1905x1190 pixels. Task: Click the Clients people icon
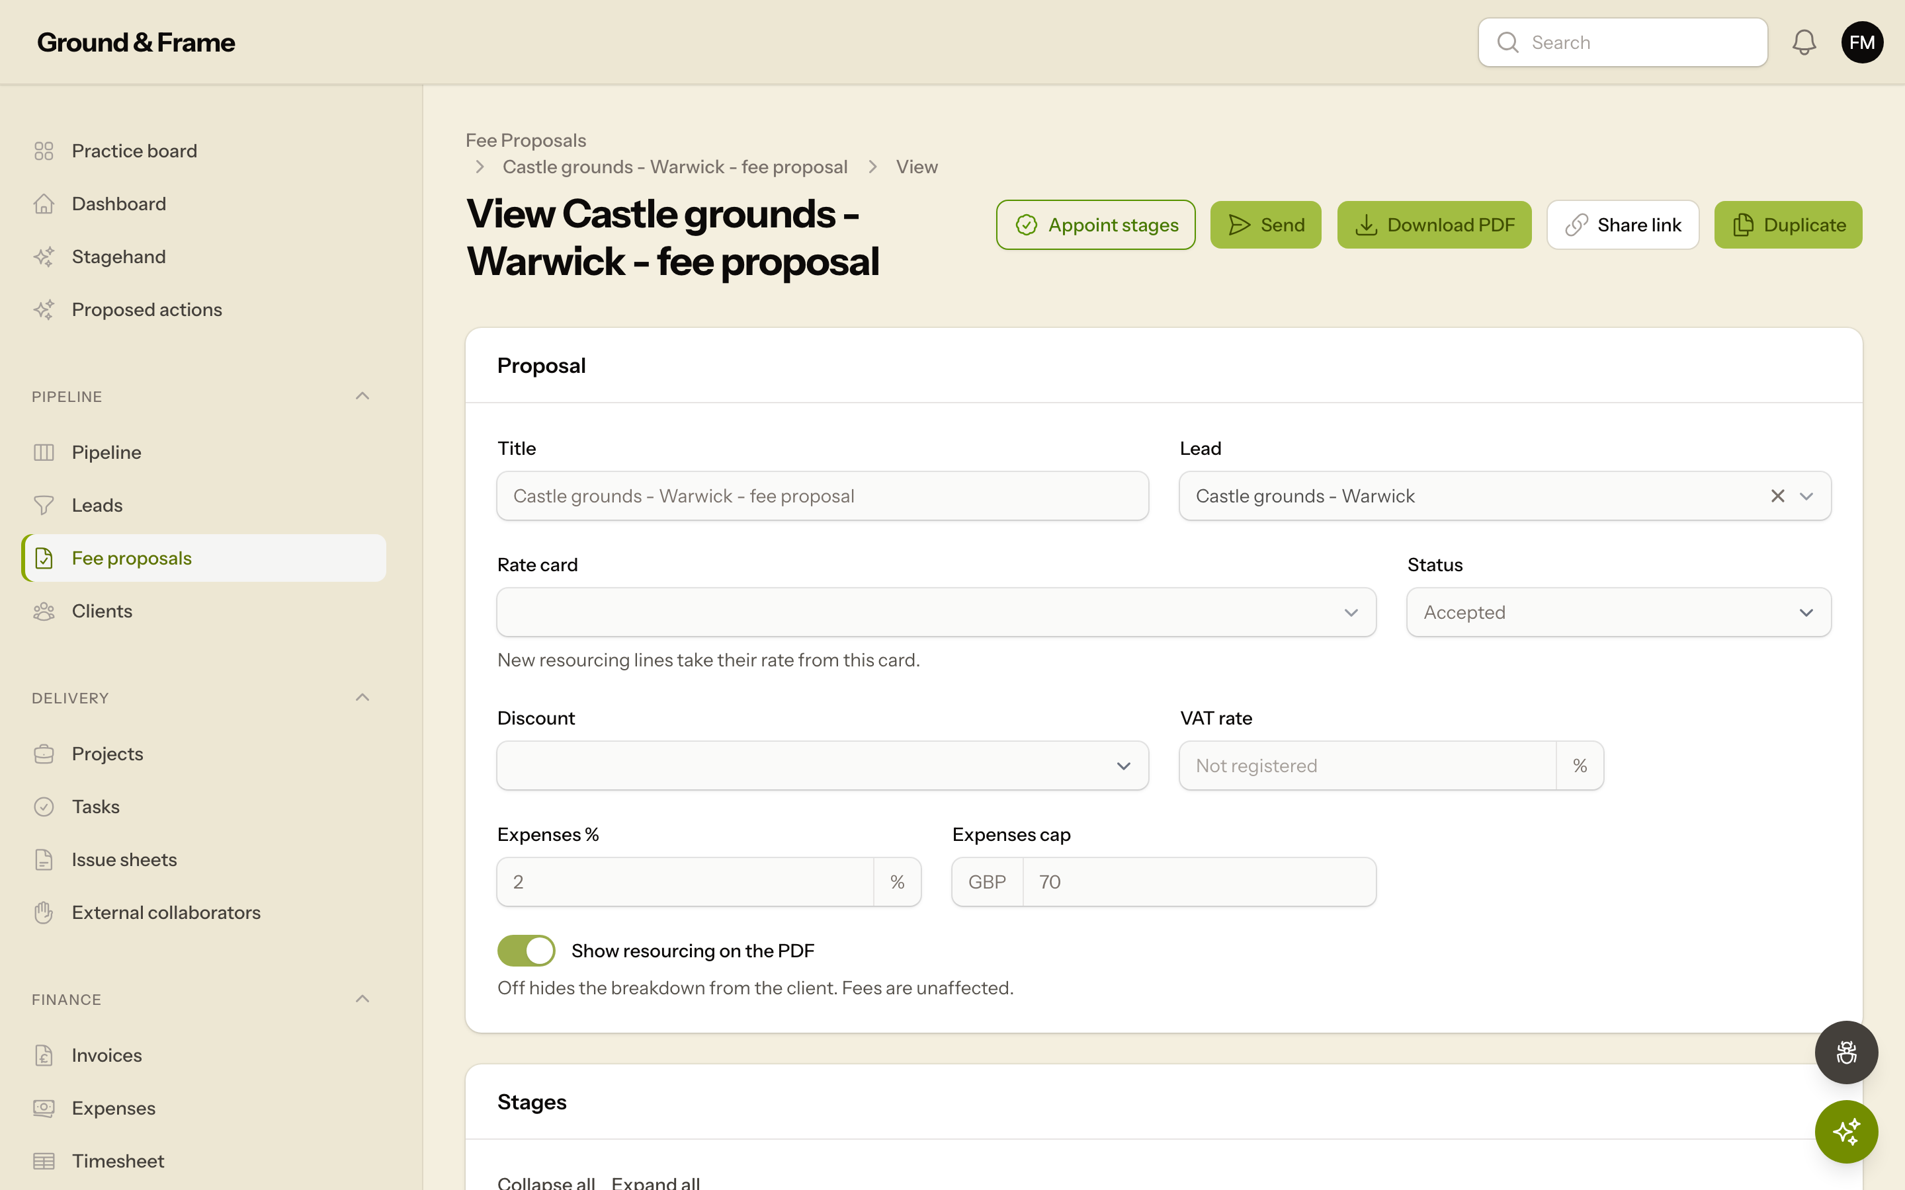tap(44, 611)
